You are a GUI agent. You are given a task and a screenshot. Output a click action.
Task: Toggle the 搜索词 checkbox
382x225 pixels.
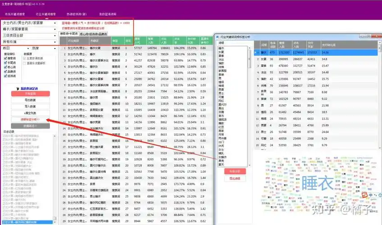(x=5, y=58)
